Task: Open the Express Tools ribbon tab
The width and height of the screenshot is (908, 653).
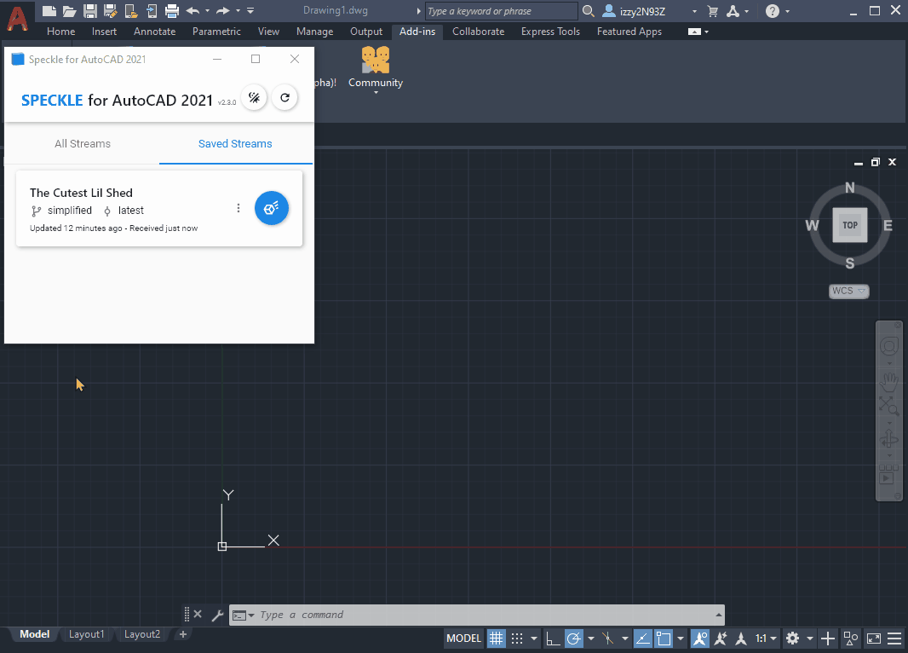Action: [550, 32]
